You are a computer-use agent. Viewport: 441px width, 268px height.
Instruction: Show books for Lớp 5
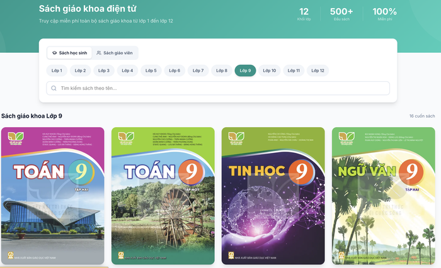[x=151, y=70]
